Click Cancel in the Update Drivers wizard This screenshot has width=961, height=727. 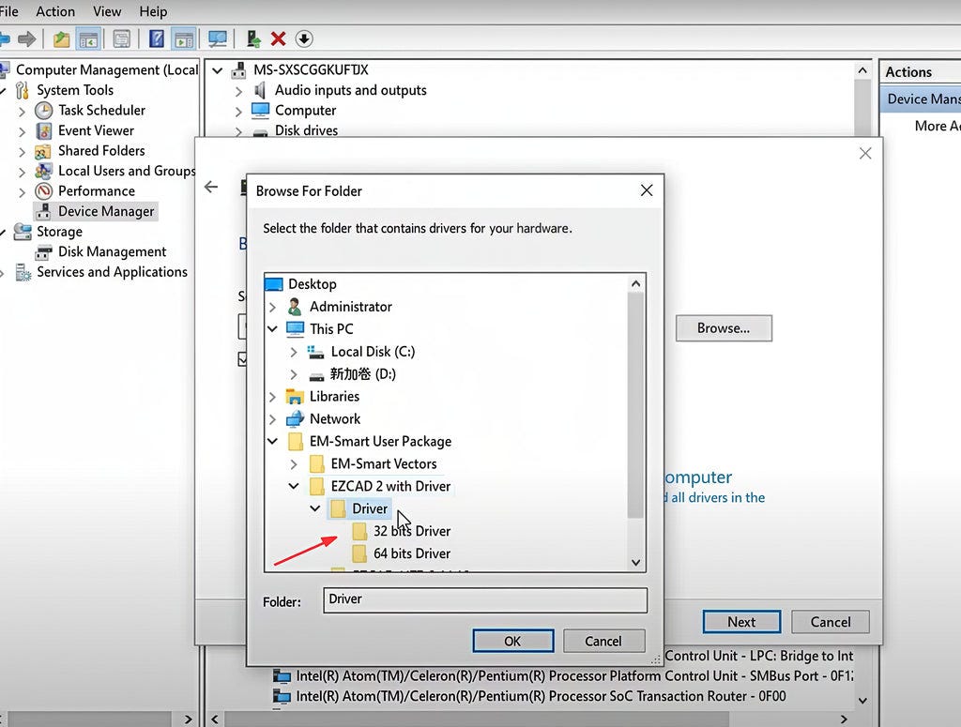tap(831, 622)
